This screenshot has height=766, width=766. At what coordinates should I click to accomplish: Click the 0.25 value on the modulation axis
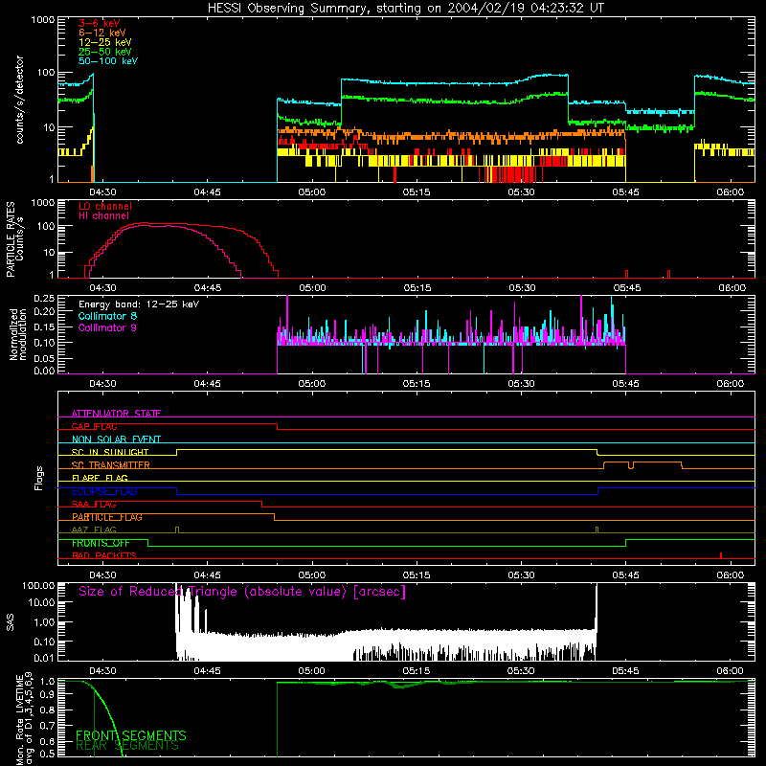pos(44,299)
